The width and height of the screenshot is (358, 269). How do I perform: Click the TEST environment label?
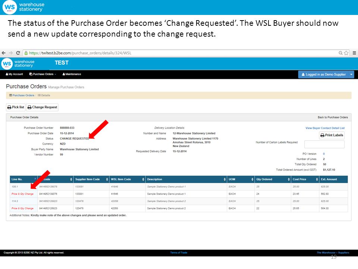tap(62, 63)
